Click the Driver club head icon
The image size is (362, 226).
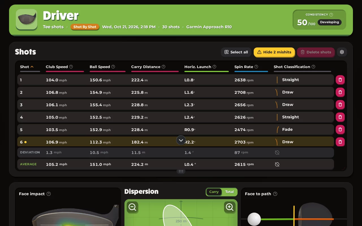(27, 19)
